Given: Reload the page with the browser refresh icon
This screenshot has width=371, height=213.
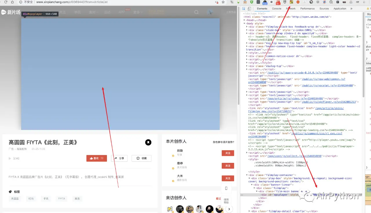Looking at the screenshot, I should 6,2.
